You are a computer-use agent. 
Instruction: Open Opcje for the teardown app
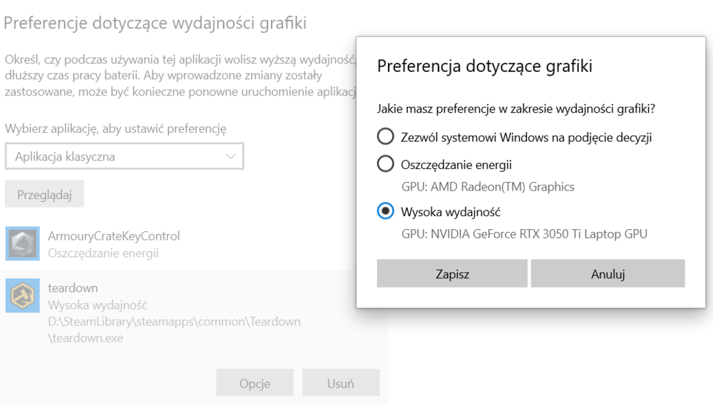pyautogui.click(x=253, y=382)
